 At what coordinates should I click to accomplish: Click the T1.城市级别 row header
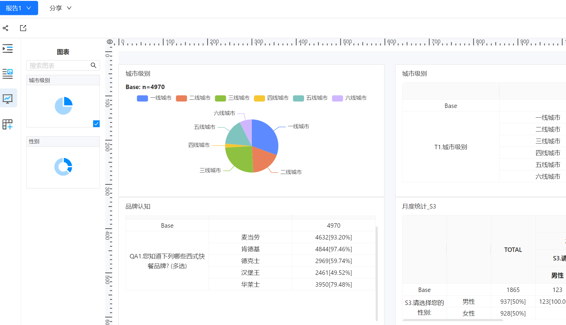[451, 147]
